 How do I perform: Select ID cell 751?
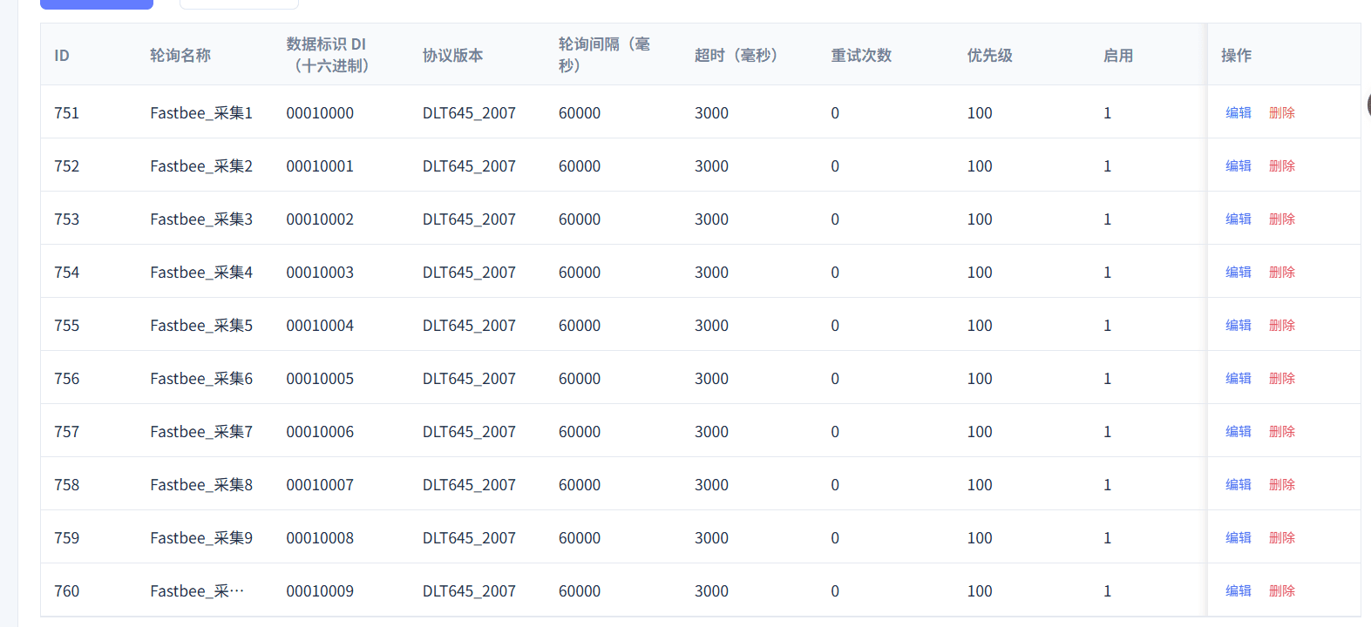click(66, 112)
